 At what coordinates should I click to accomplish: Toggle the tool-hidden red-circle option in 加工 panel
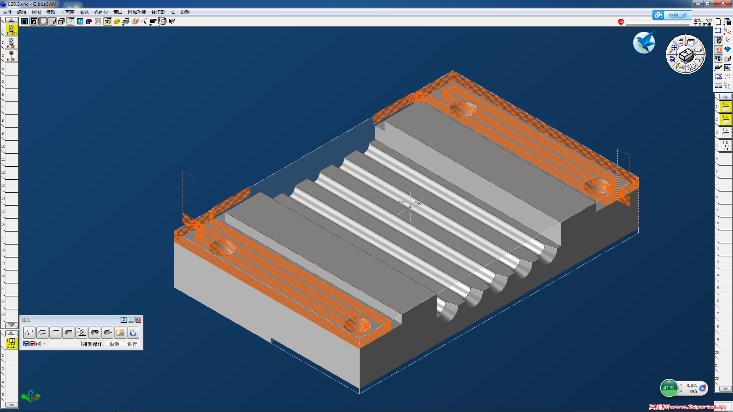pyautogui.click(x=32, y=344)
